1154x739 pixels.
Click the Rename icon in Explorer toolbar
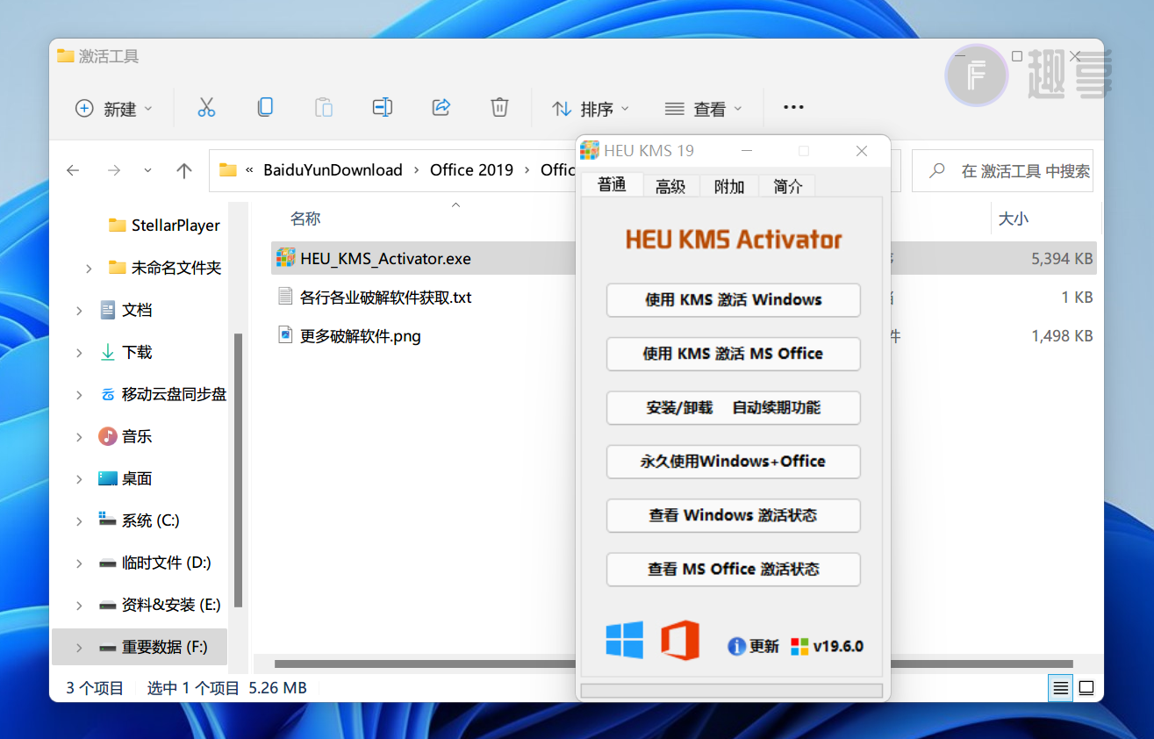tap(382, 108)
